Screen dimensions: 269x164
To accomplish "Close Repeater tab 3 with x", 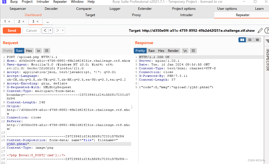I will [37, 22].
